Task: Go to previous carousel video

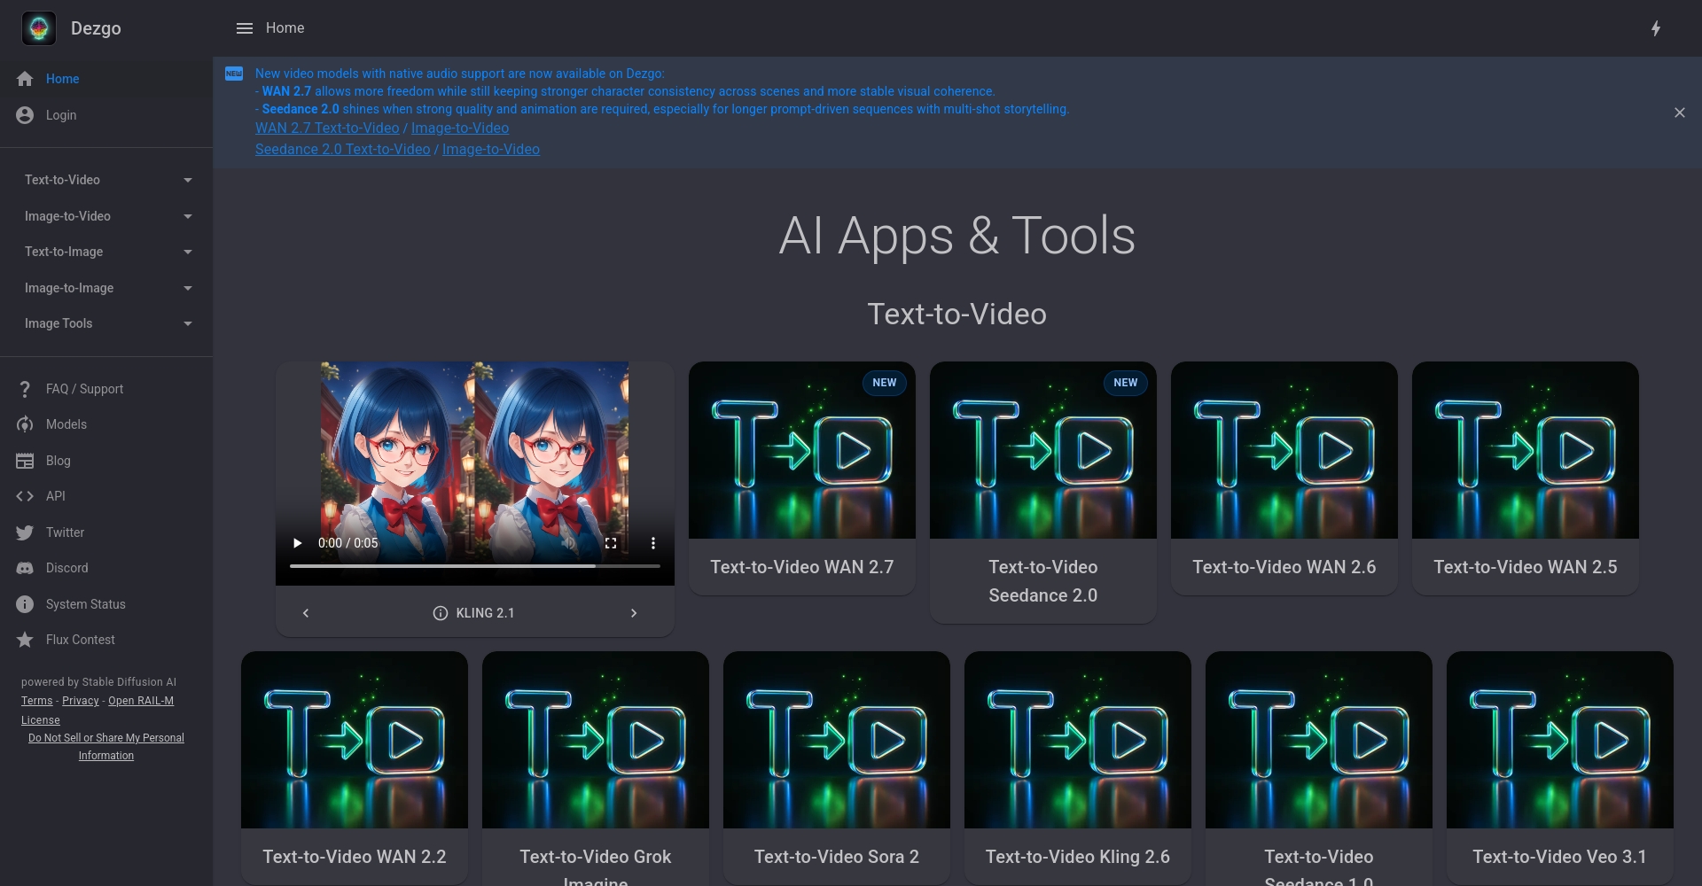Action: click(306, 613)
